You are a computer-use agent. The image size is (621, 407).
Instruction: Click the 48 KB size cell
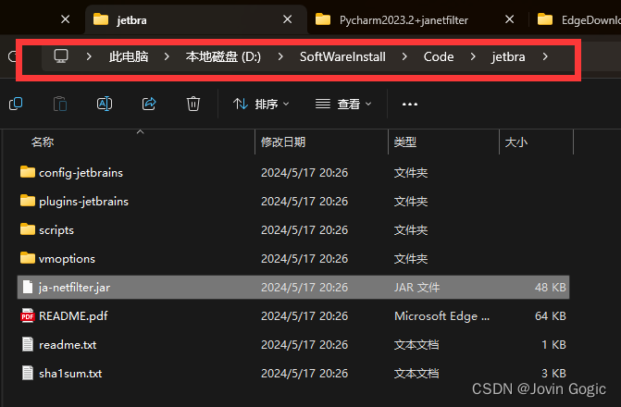point(550,287)
